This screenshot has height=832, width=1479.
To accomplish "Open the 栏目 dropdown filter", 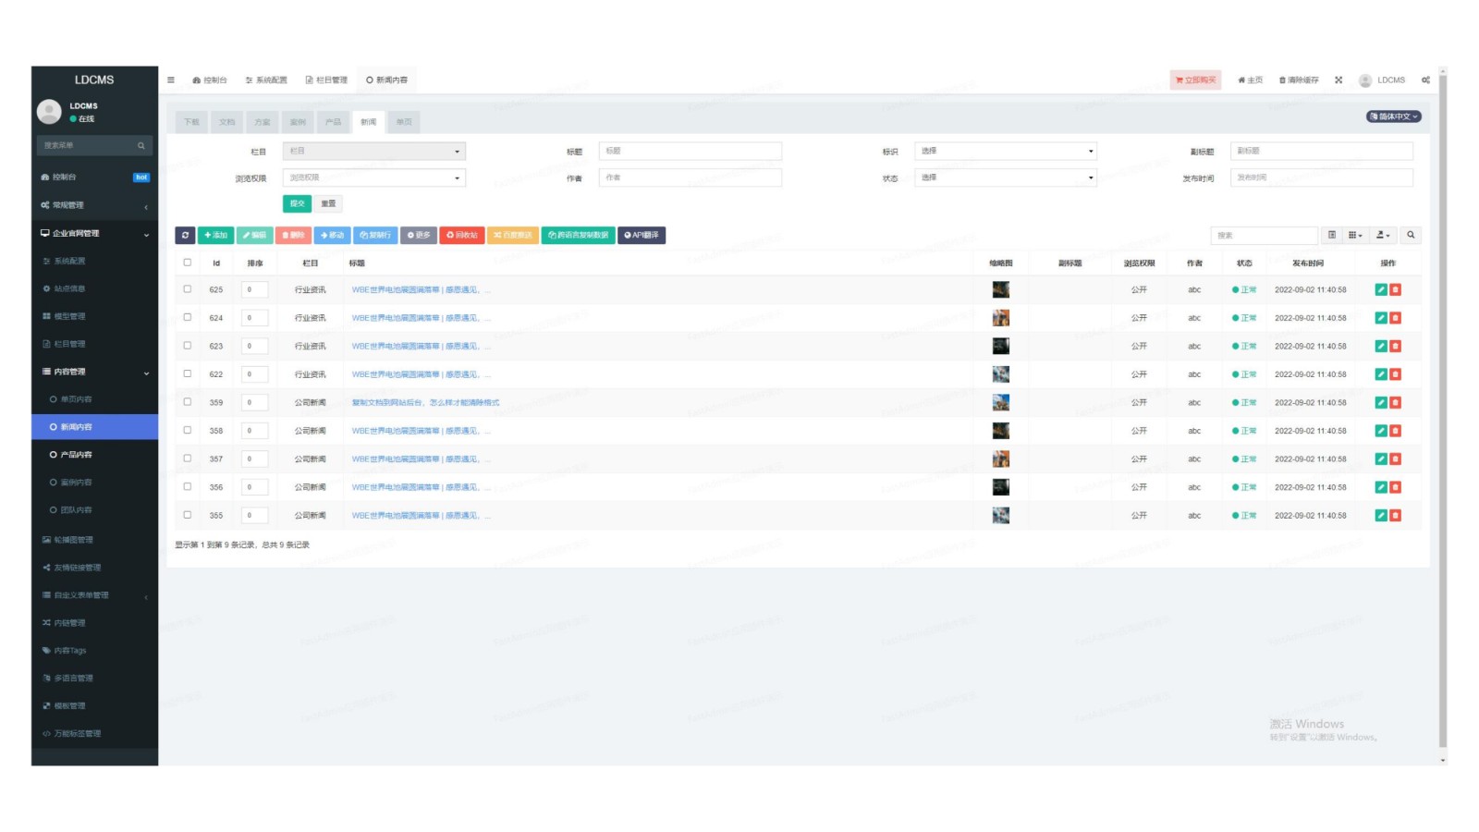I will [x=373, y=151].
